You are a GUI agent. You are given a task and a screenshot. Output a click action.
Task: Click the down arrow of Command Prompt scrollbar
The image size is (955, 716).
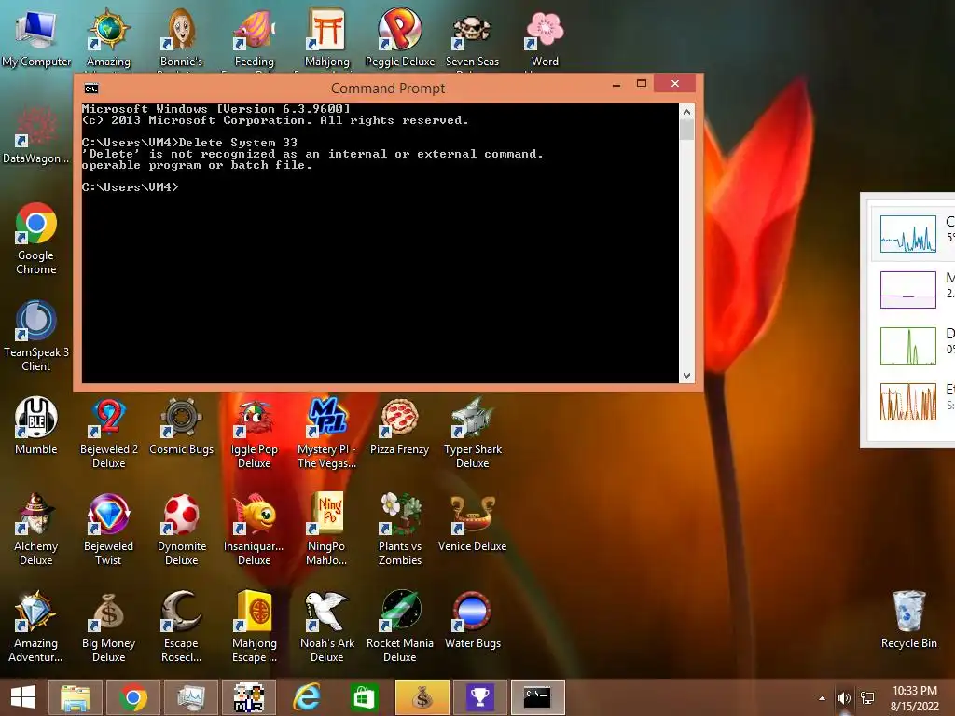686,376
